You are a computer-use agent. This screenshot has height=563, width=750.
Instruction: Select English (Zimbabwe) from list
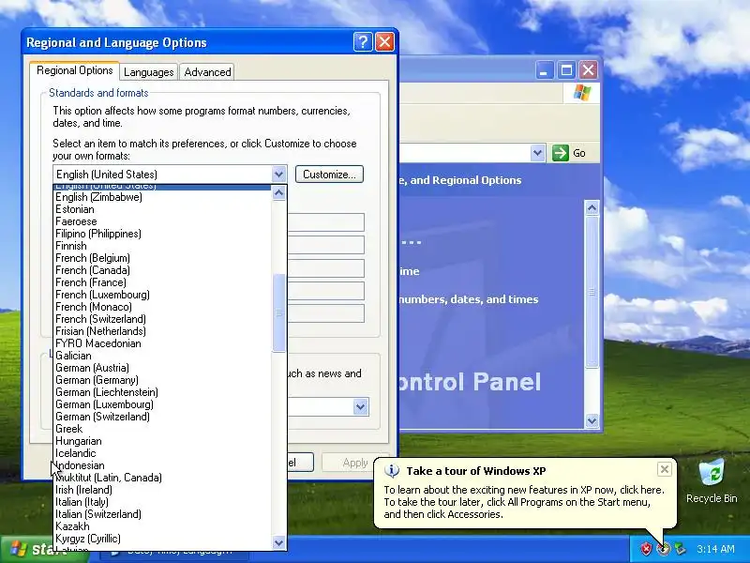click(x=162, y=197)
